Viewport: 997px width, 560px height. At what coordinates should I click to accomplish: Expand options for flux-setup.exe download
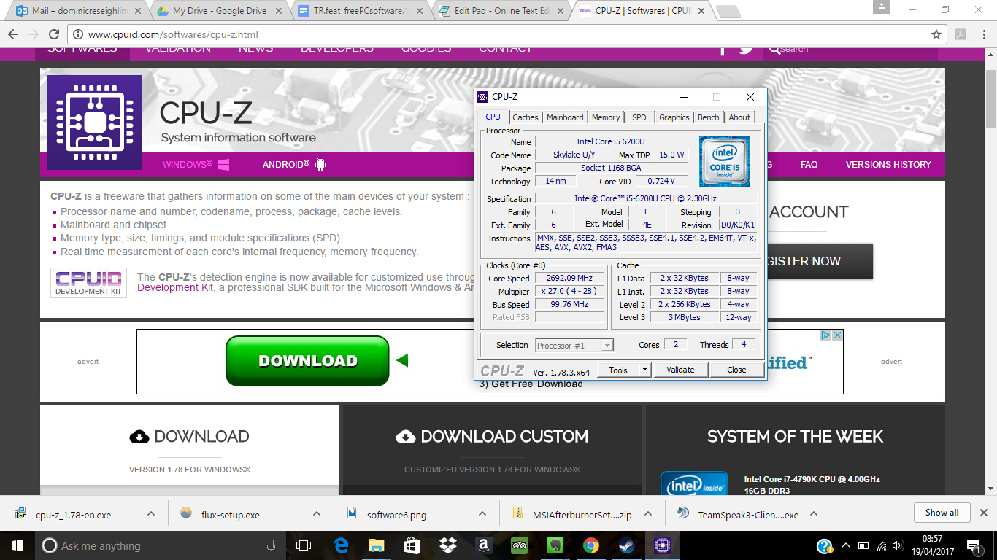[x=317, y=514]
